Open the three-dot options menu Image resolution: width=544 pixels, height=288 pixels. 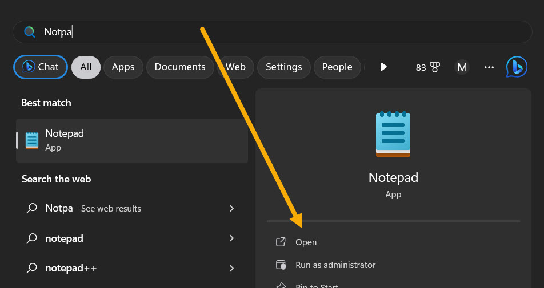point(489,67)
